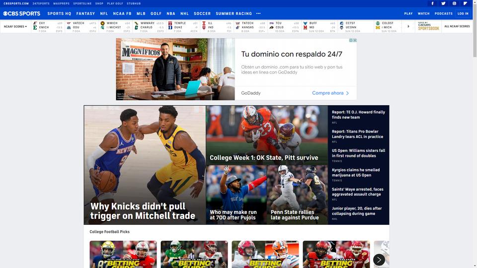This screenshot has width=477, height=268.
Task: Open the PLAY GOLF top bar link
Action: pos(115,3)
